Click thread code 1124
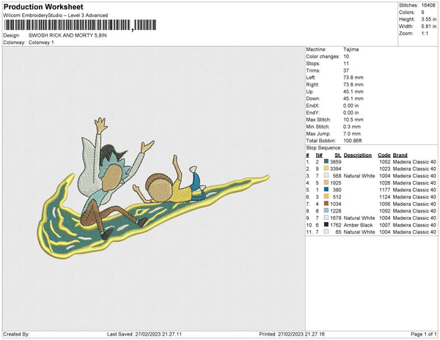440x340 pixels. click(x=385, y=197)
